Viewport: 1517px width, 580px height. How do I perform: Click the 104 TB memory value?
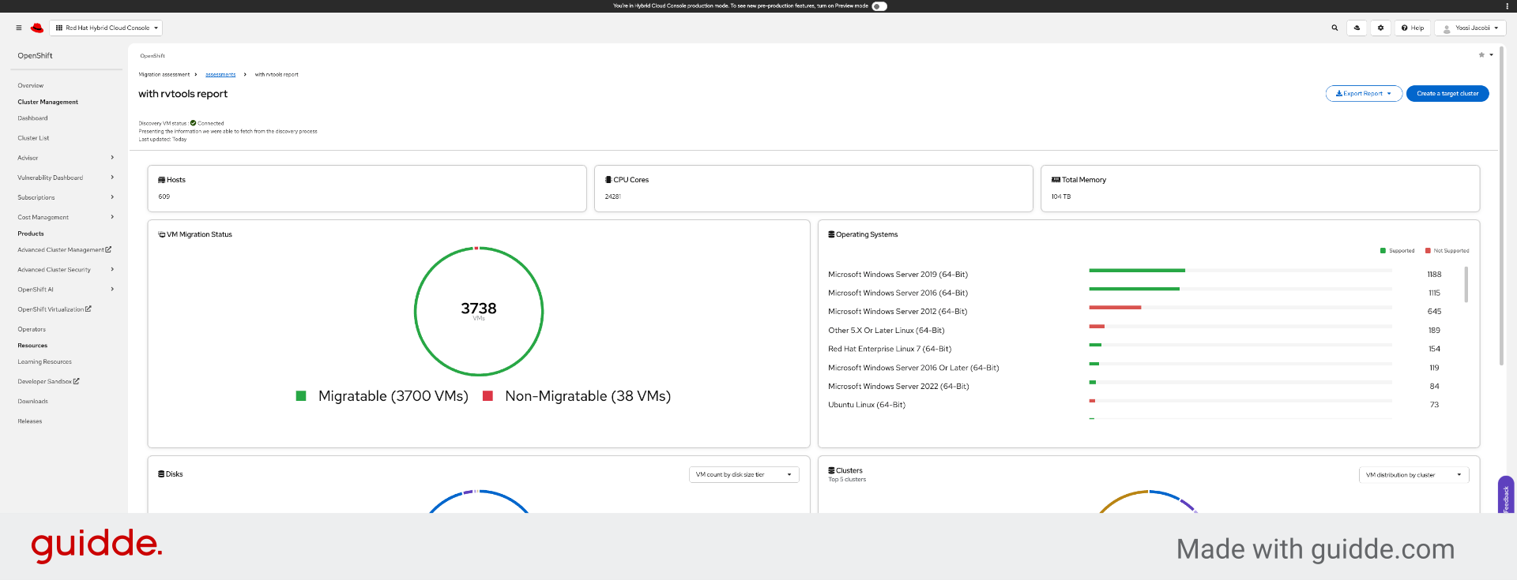1061,196
